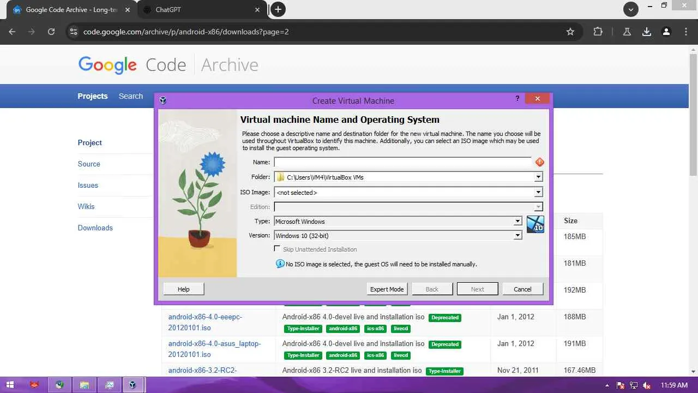Image resolution: width=698 pixels, height=393 pixels.
Task: Go back to the previous page
Action: [12, 32]
